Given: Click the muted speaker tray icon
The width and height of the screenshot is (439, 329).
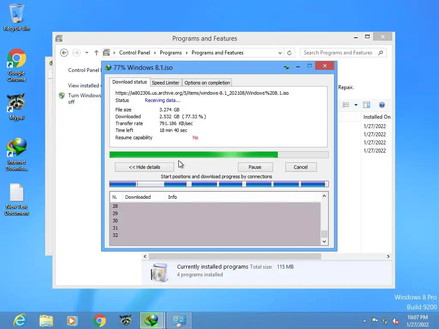Looking at the screenshot, I should (396, 321).
